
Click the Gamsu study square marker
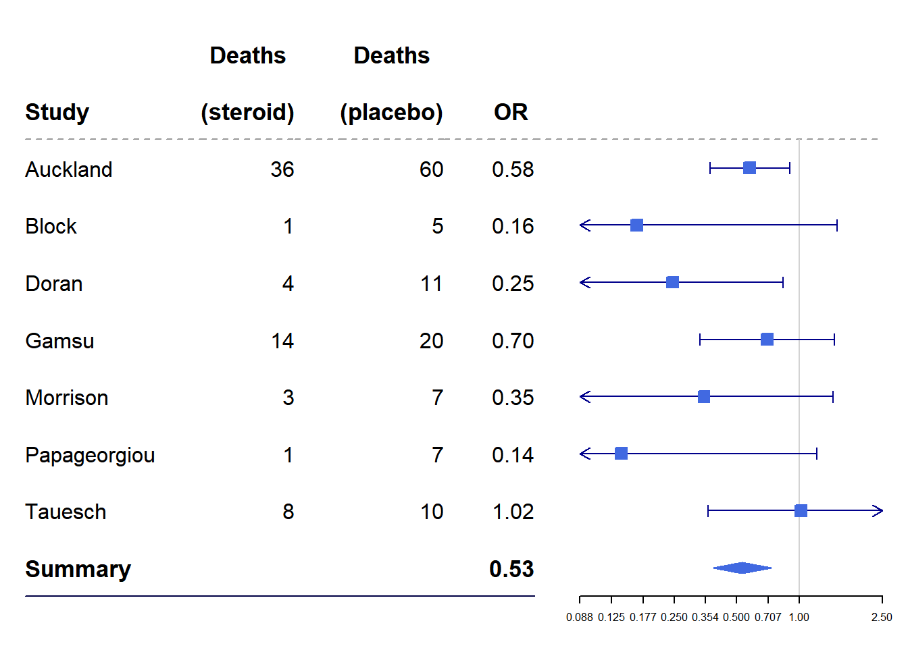point(767,340)
